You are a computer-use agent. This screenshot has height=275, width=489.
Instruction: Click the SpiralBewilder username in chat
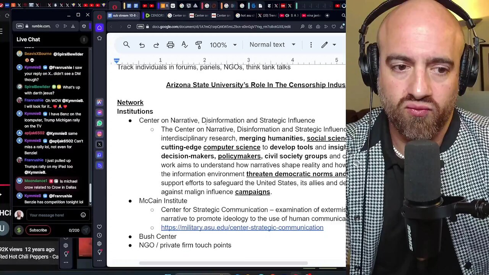(x=37, y=87)
